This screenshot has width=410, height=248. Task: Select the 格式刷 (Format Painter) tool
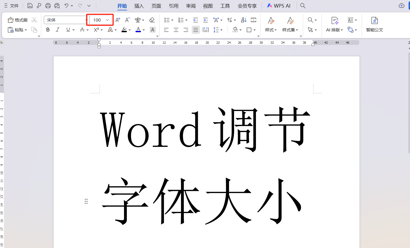click(17, 20)
